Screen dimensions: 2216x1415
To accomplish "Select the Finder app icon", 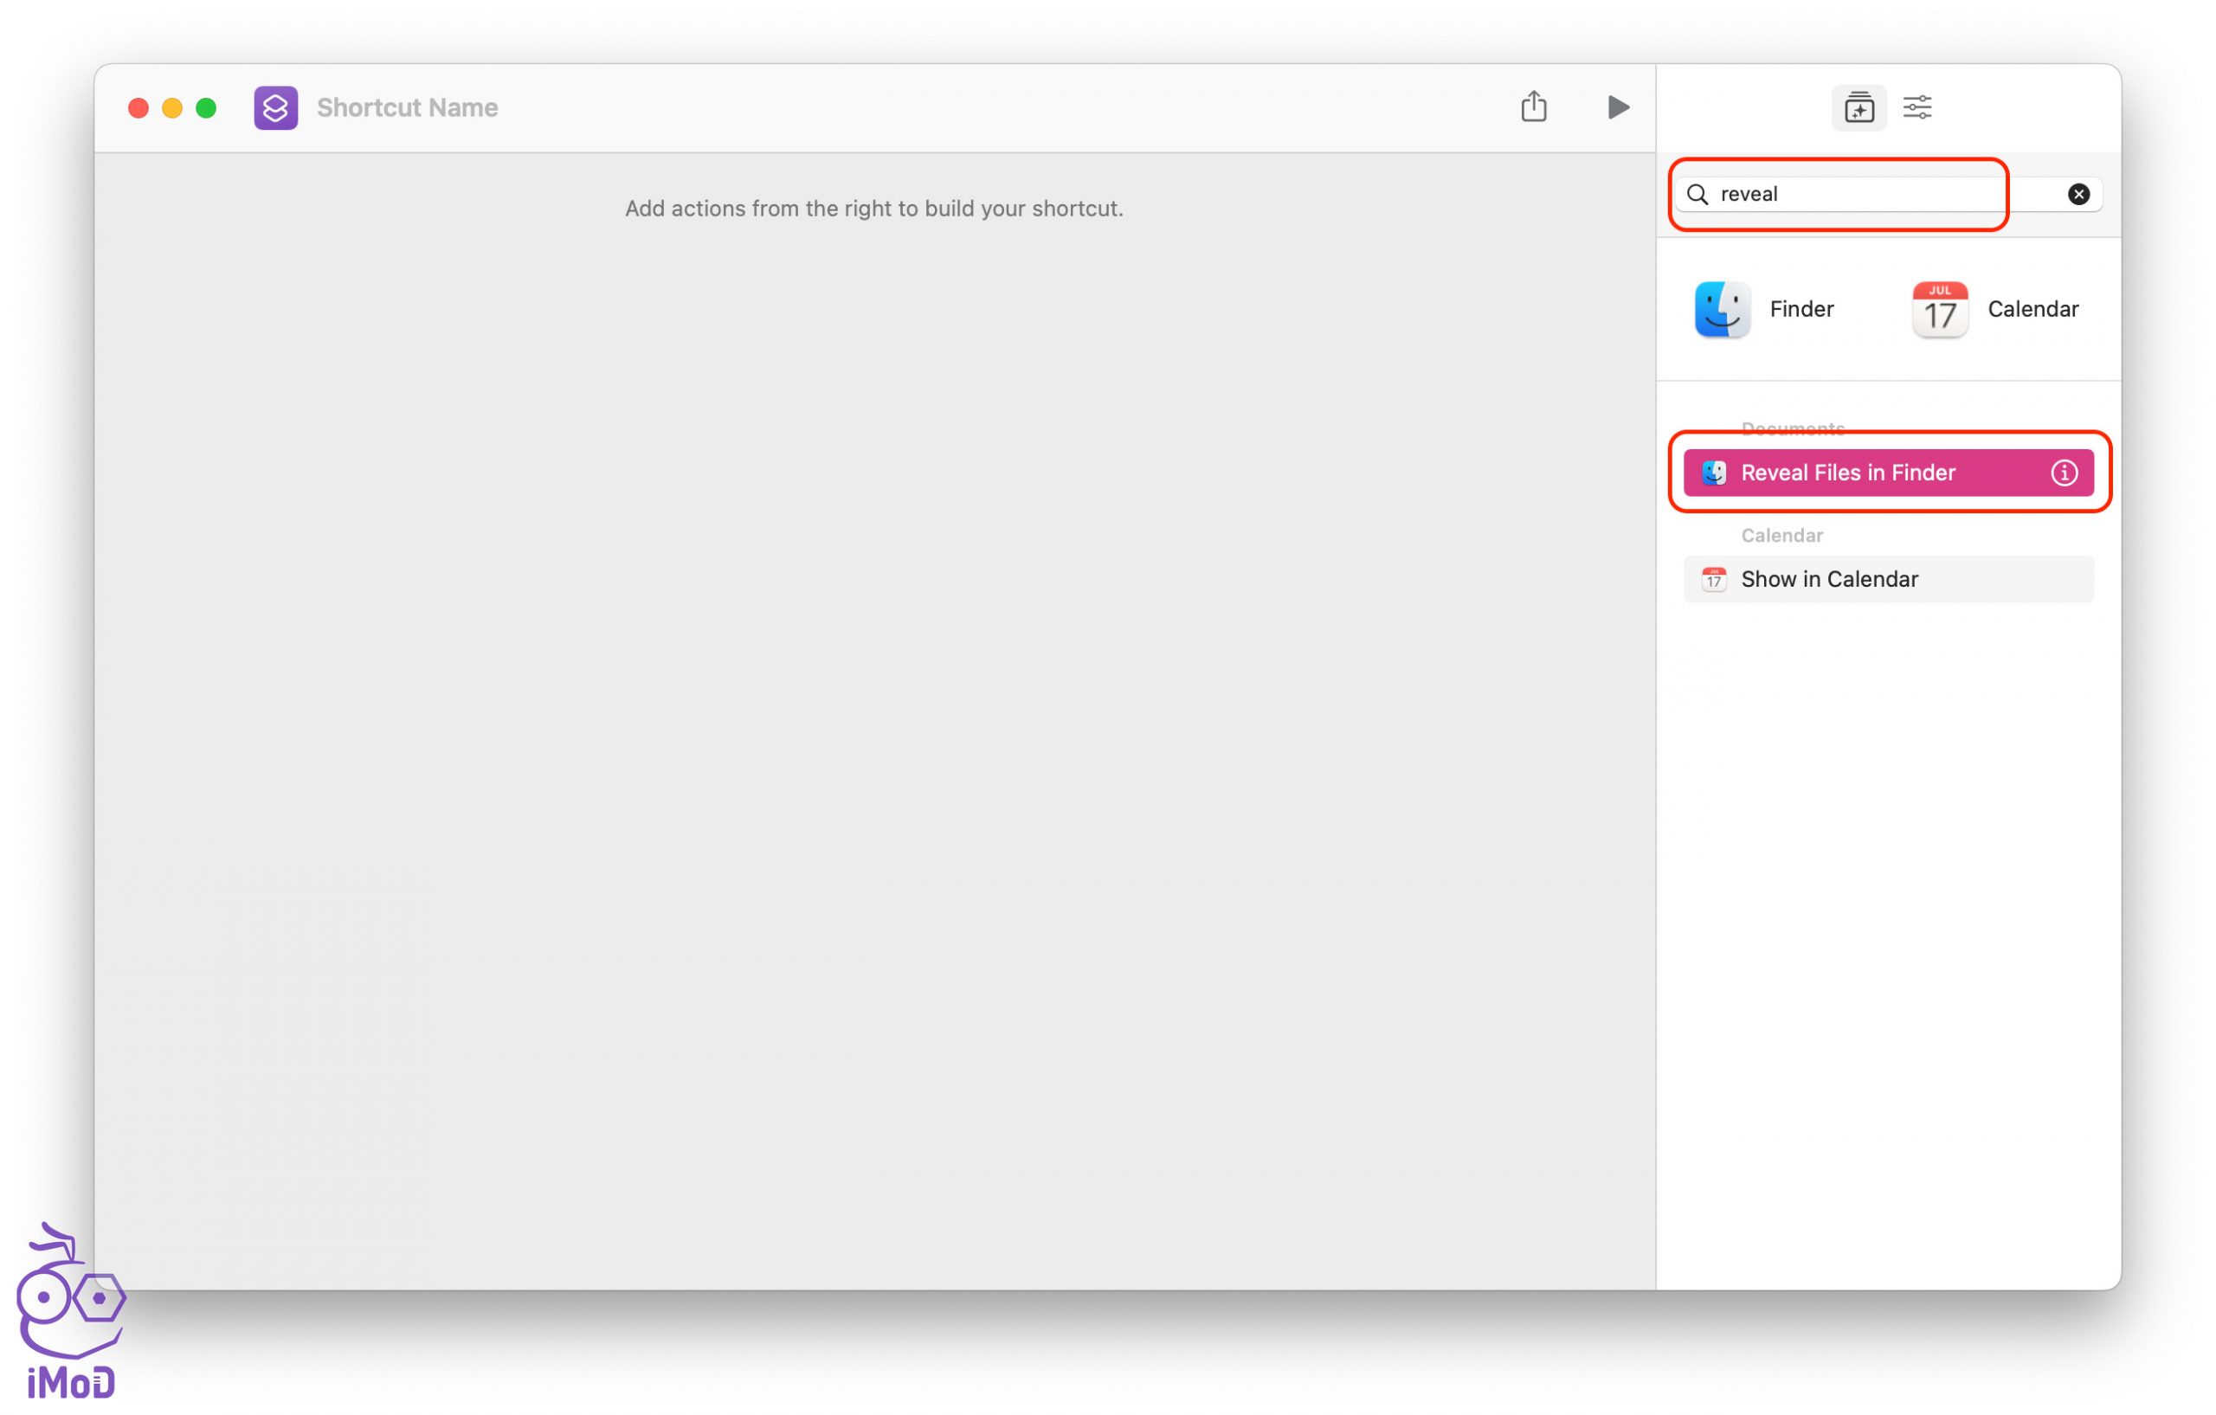I will 1722,309.
